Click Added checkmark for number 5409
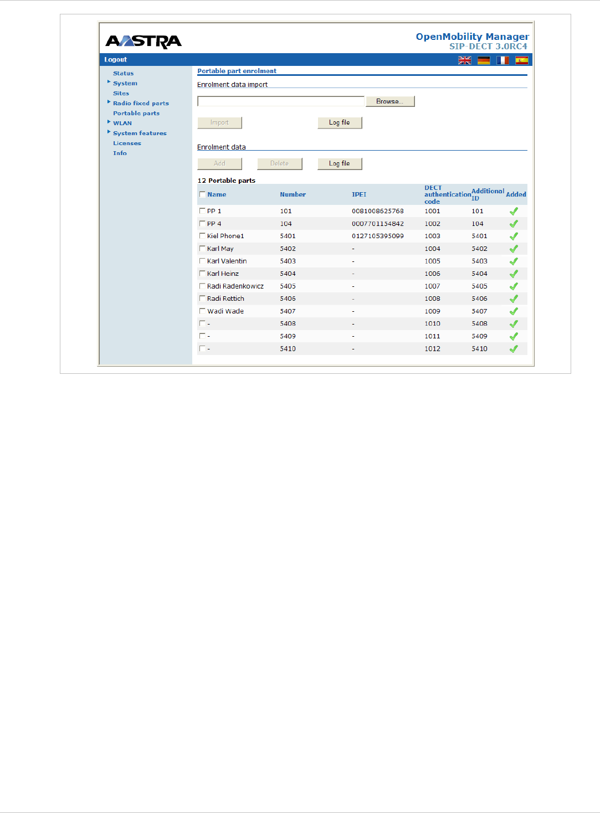Image resolution: width=600 pixels, height=813 pixels. coord(514,336)
